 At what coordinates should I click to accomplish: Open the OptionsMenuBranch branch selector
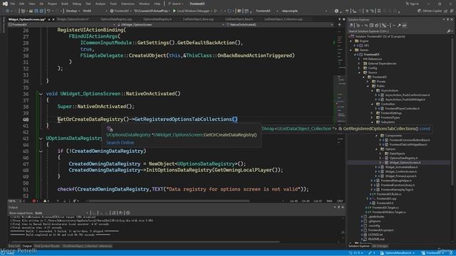coord(398,253)
